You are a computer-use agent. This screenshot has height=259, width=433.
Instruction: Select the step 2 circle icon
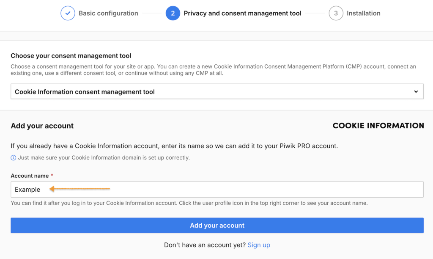pyautogui.click(x=173, y=13)
